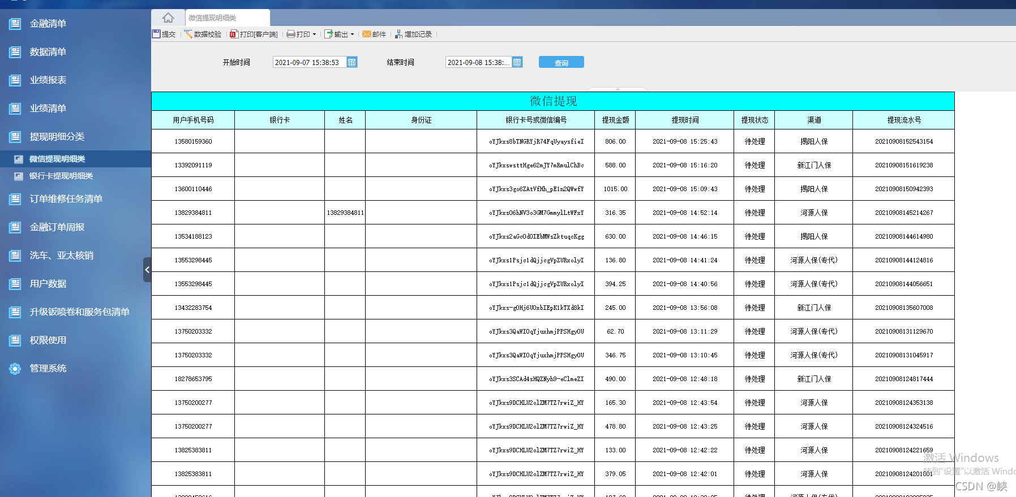Open the 升级钣喷卷和服务包清单 icon
This screenshot has height=497, width=1016.
coord(15,312)
